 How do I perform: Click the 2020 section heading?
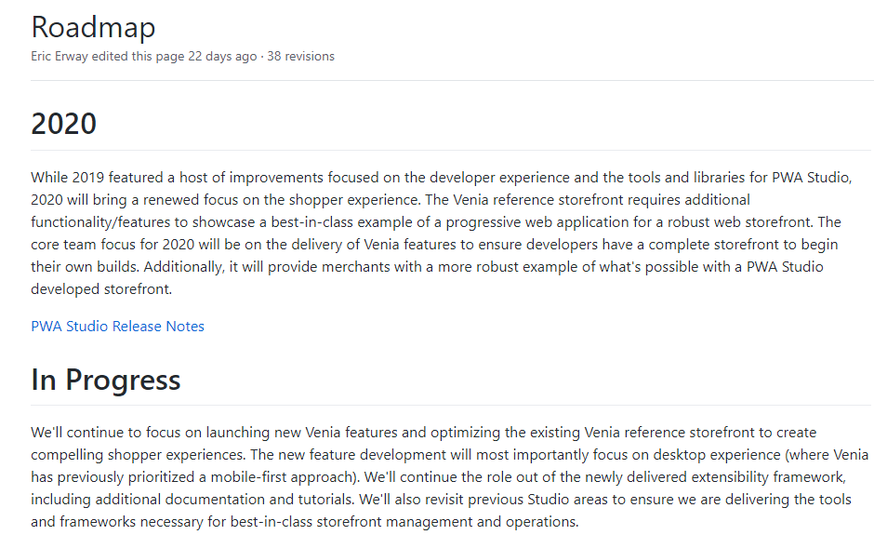click(x=63, y=123)
